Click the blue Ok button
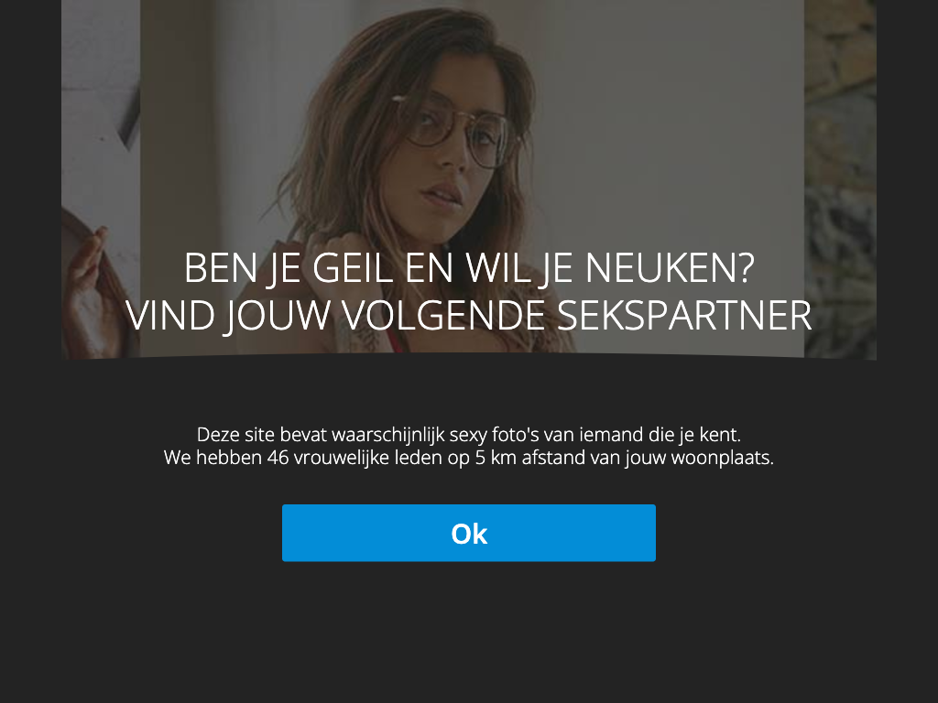This screenshot has height=703, width=938. (468, 533)
